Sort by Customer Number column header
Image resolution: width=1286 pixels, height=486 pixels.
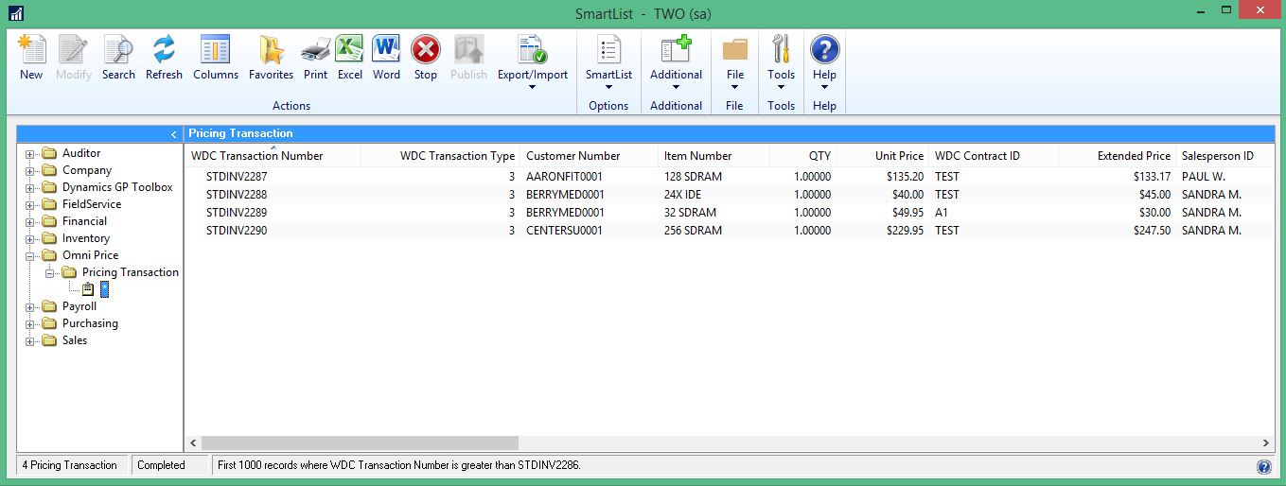589,156
